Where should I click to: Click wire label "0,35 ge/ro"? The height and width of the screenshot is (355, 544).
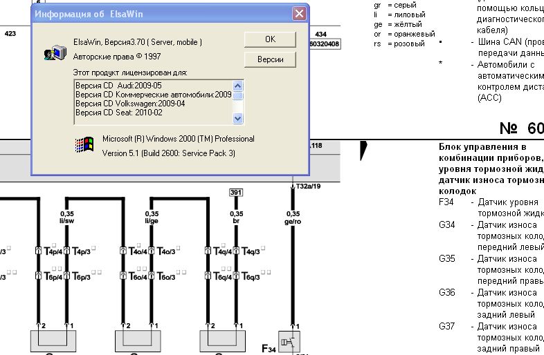(293, 218)
